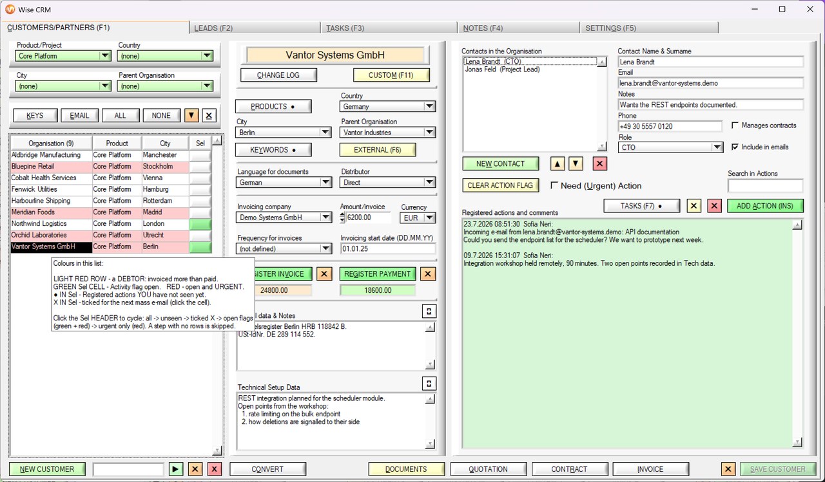Click the NEW CONTACT button
Image resolution: width=825 pixels, height=482 pixels.
coord(500,163)
